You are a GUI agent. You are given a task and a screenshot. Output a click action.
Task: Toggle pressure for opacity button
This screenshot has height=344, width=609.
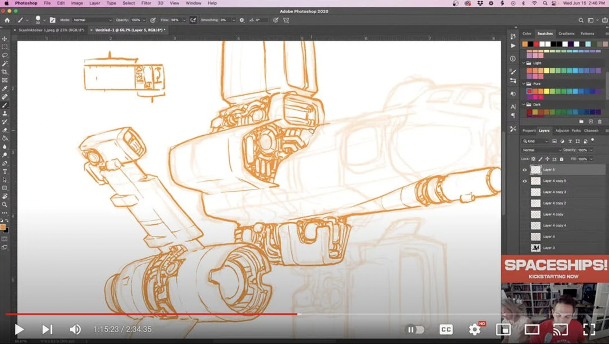[153, 20]
